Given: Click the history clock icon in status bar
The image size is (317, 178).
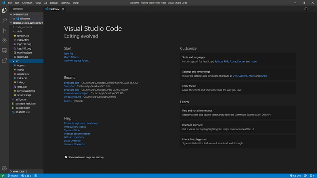Looking at the screenshot, I should (x=36, y=176).
